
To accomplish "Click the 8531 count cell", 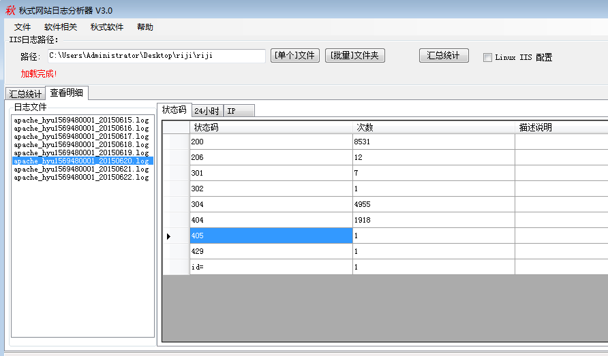I will (x=433, y=142).
